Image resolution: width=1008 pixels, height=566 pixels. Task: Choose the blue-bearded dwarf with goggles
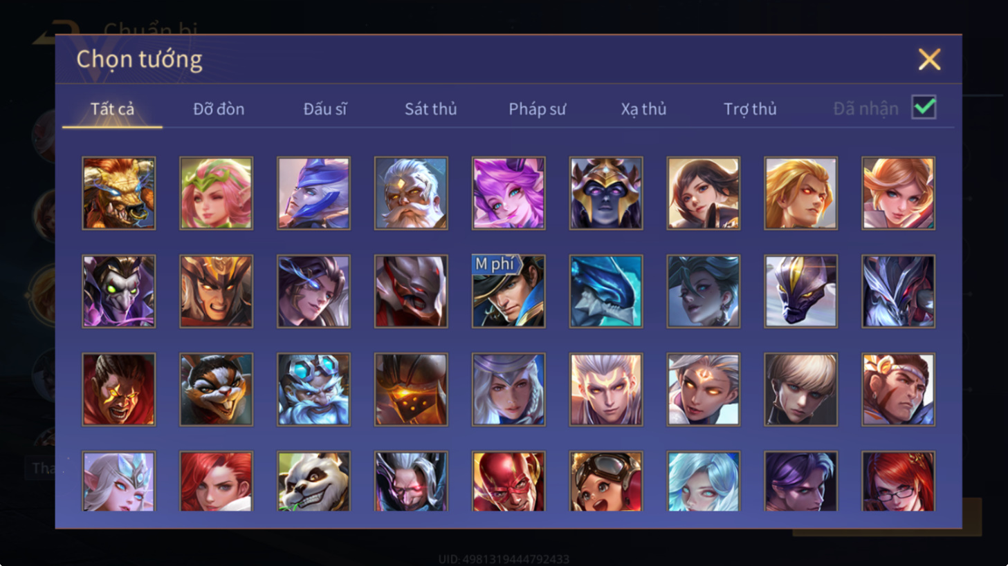313,389
